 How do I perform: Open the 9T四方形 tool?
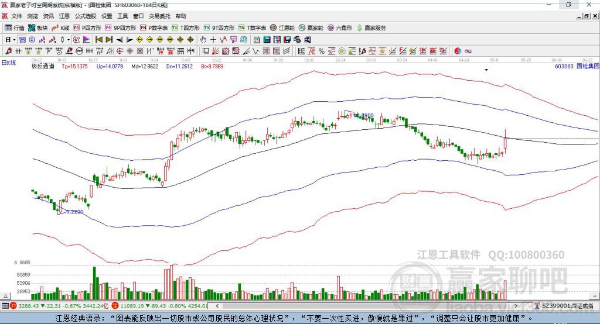pos(219,28)
